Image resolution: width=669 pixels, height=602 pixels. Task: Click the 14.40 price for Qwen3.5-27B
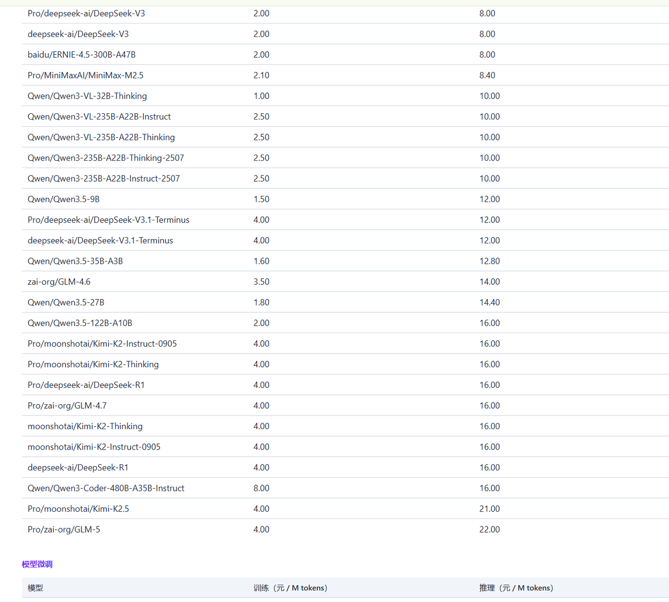(x=490, y=302)
